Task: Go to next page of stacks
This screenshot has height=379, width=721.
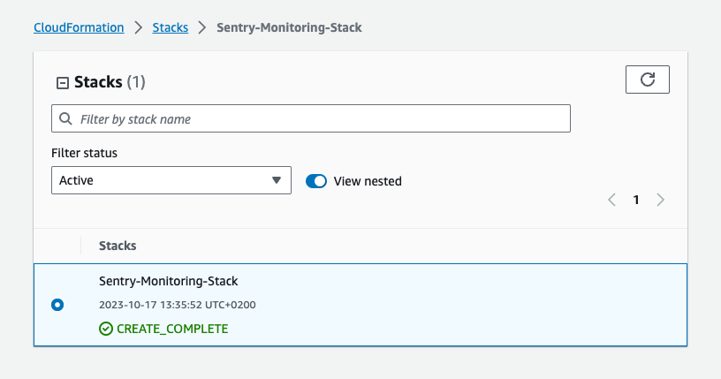Action: (x=660, y=200)
